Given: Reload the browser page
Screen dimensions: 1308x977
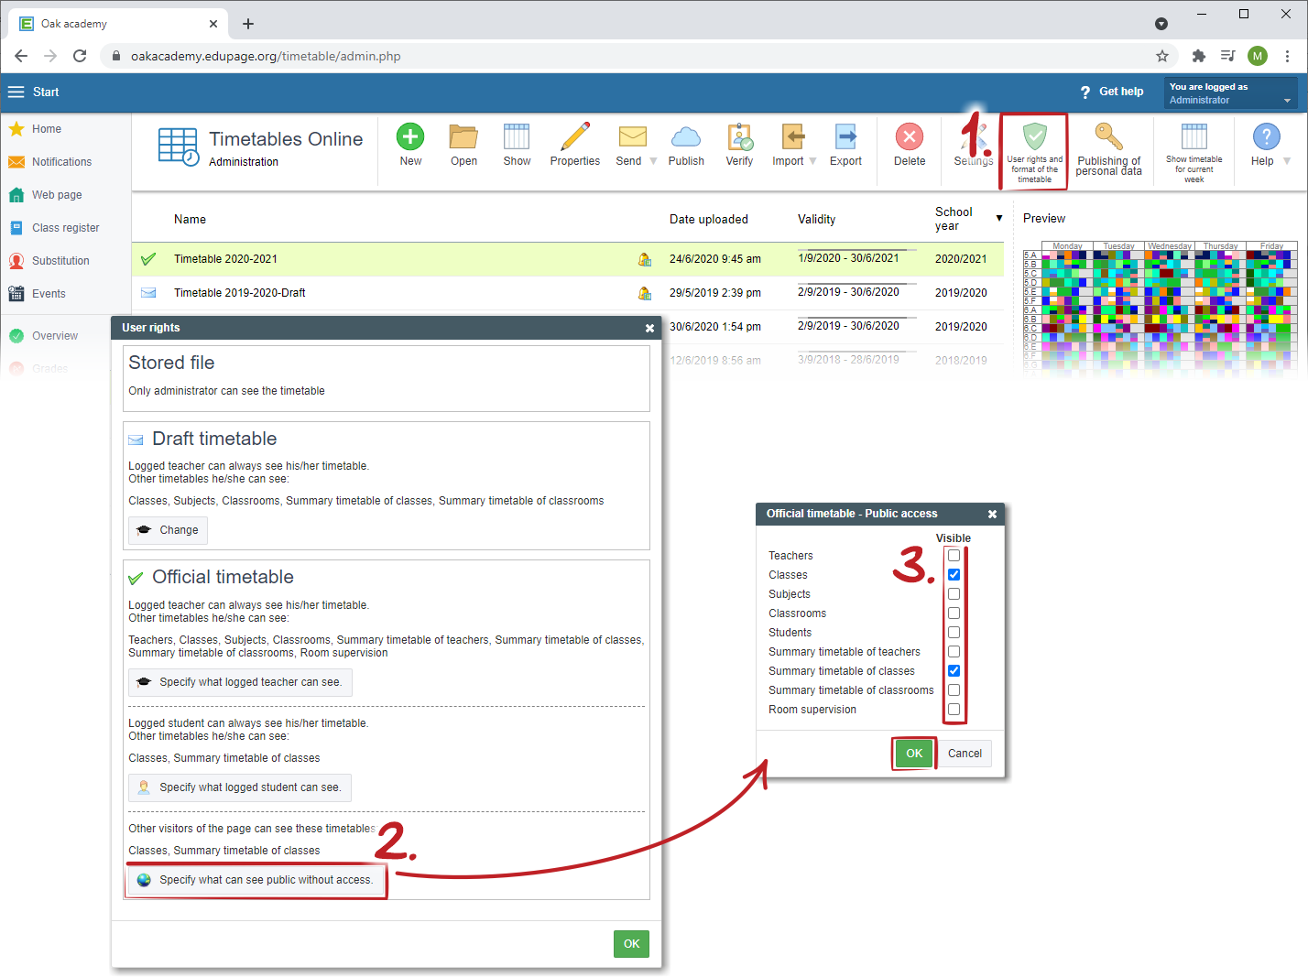Looking at the screenshot, I should [x=80, y=56].
